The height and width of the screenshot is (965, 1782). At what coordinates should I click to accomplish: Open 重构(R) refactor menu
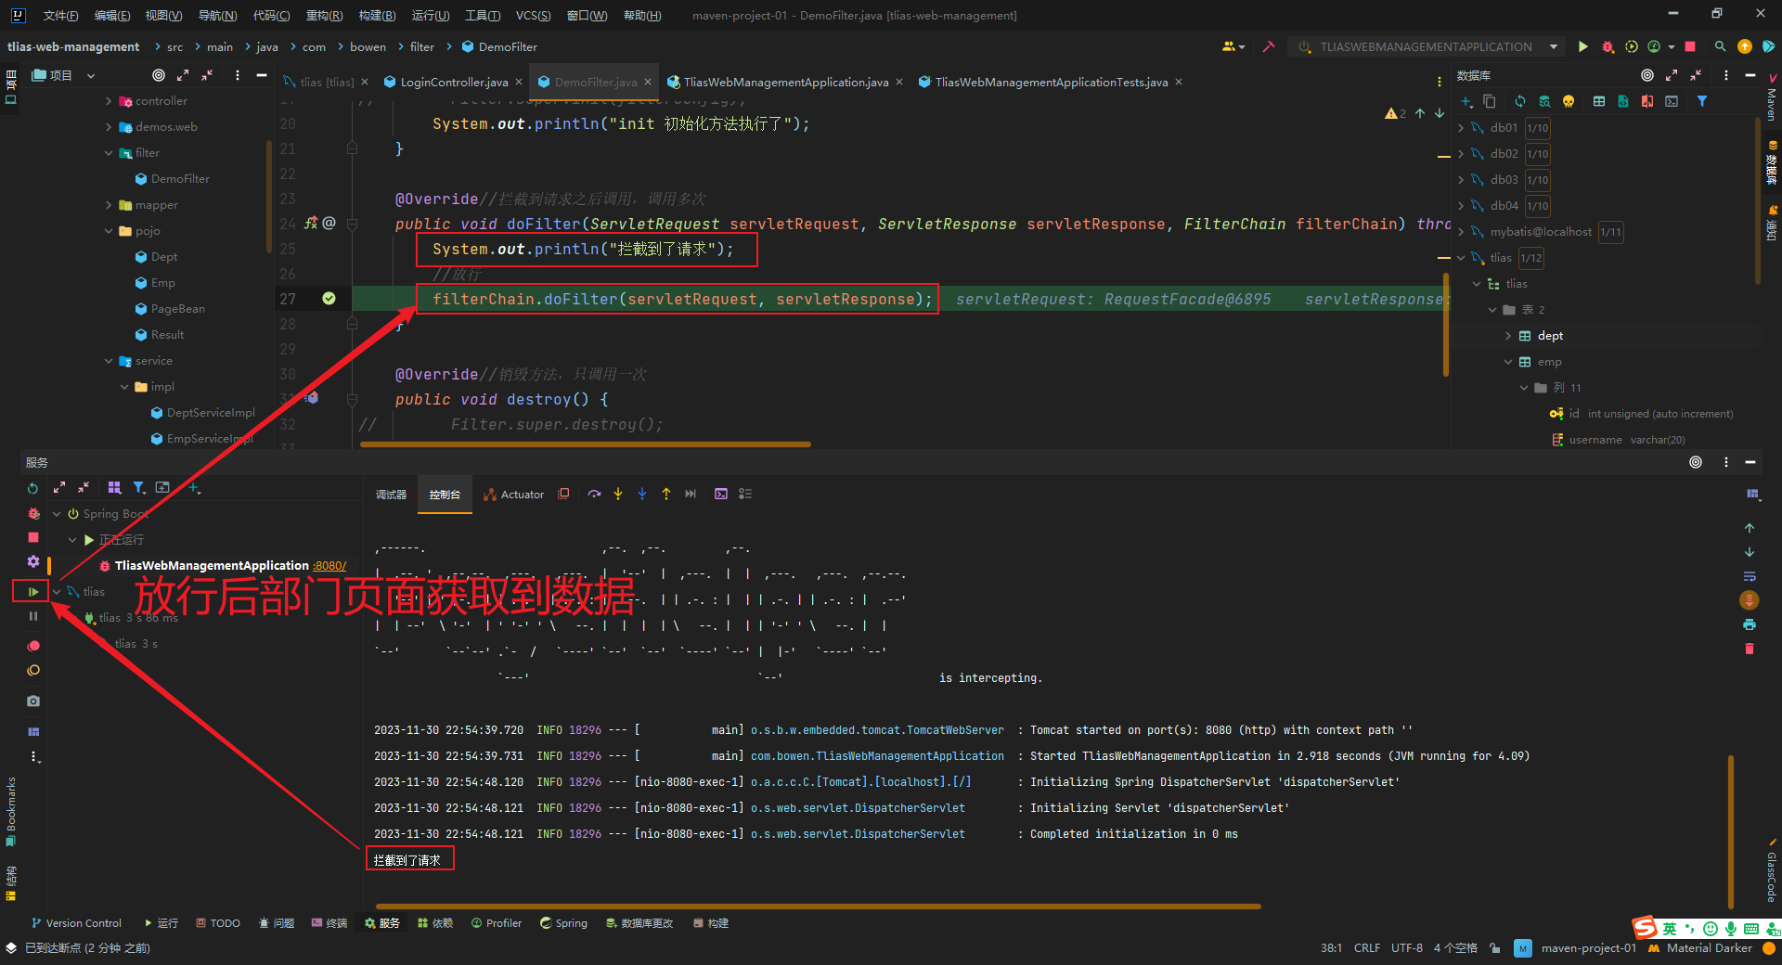[x=324, y=16]
